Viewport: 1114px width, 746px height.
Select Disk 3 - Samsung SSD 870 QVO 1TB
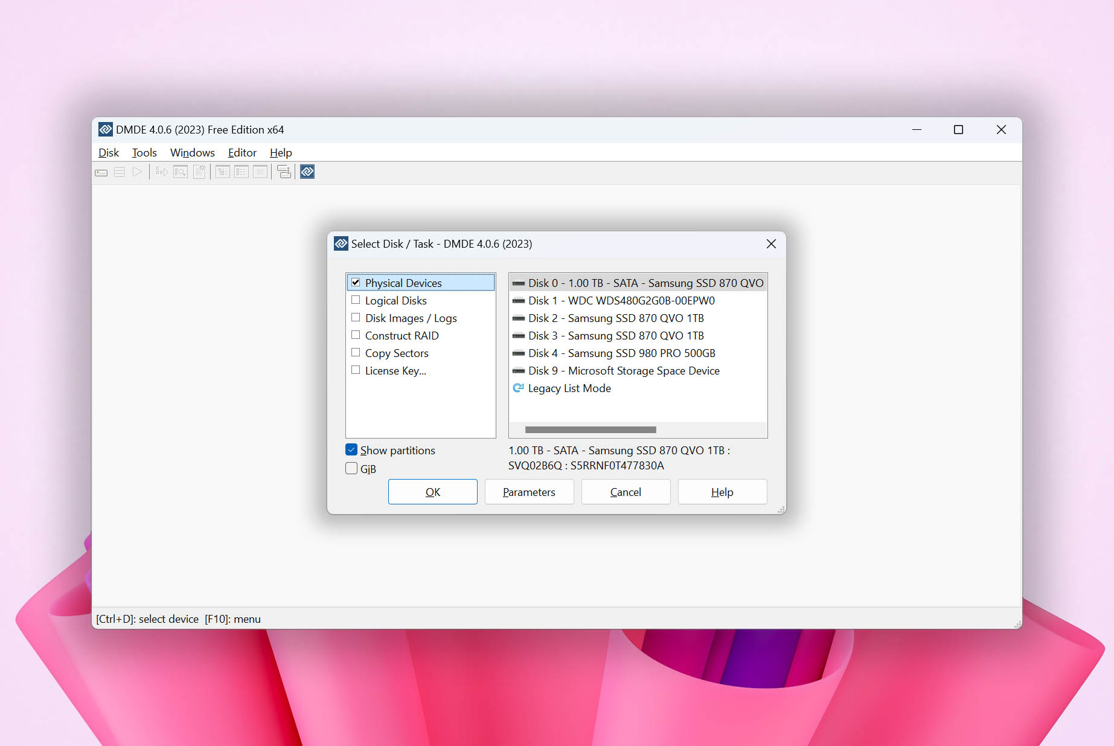(638, 336)
